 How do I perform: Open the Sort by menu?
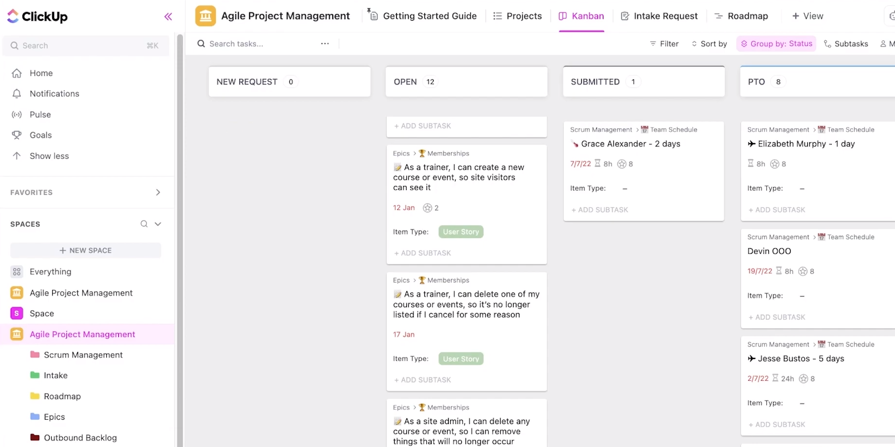point(709,44)
